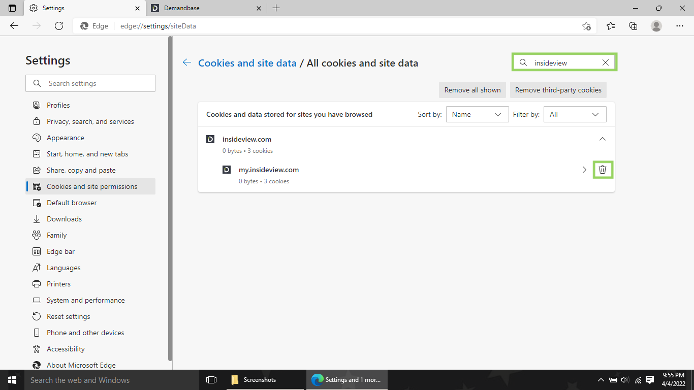
Task: Click the address bar URL
Action: coord(158,26)
